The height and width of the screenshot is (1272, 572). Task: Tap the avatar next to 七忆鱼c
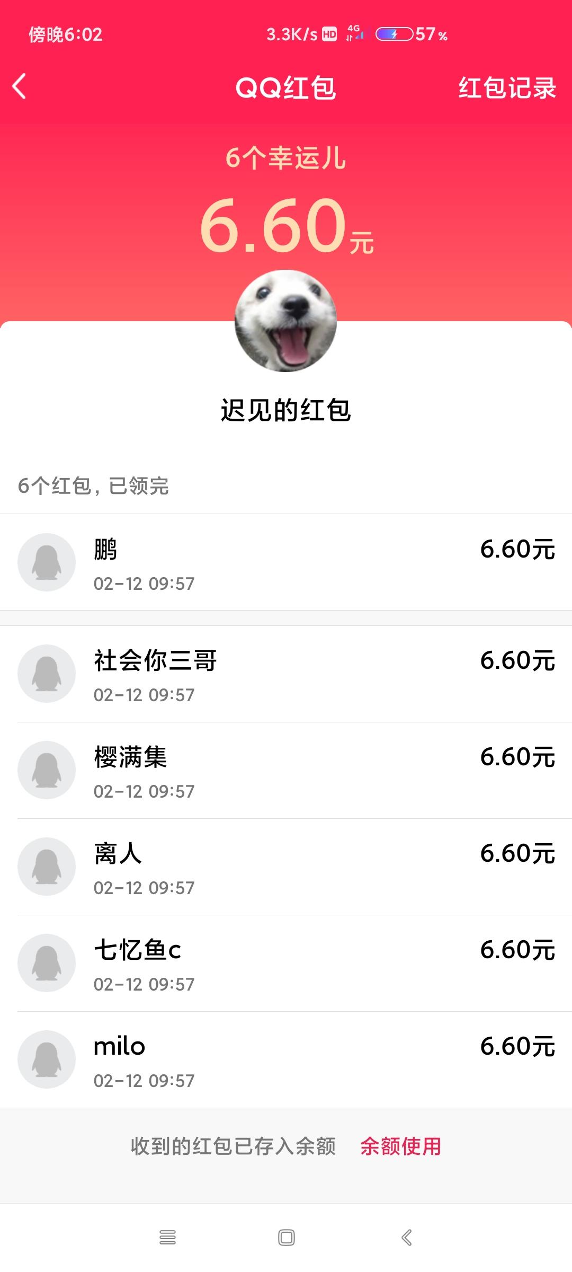click(47, 962)
